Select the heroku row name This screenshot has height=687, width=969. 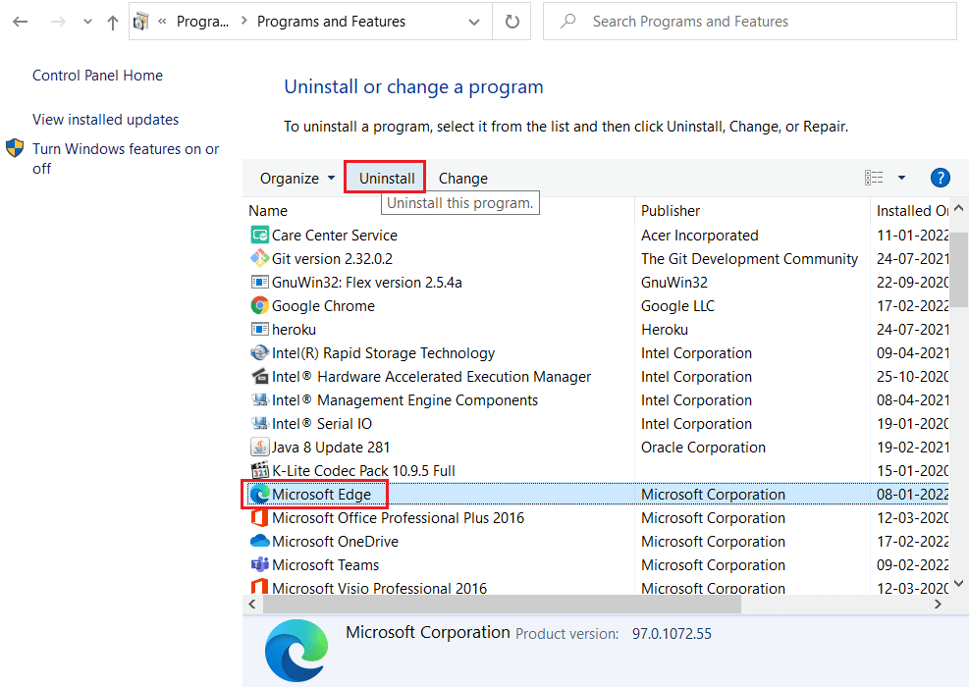295,330
